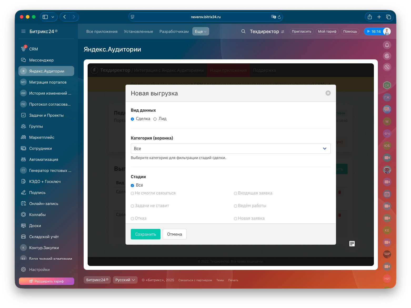This screenshot has width=411, height=308.
Task: Open the Группы people icon
Action: click(23, 126)
